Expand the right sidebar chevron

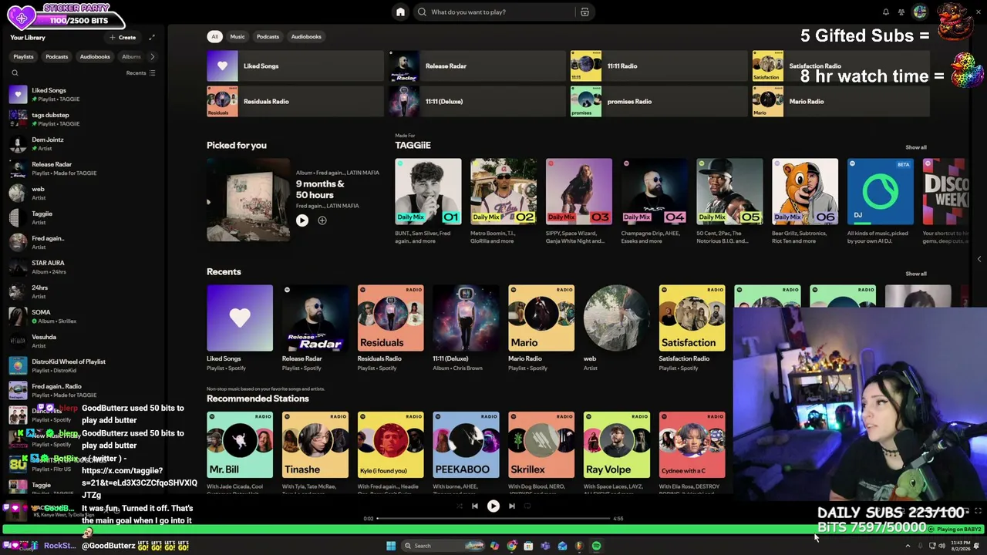click(979, 259)
